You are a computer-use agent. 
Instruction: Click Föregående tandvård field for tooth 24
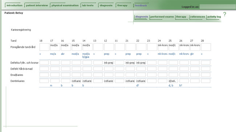[163, 47]
